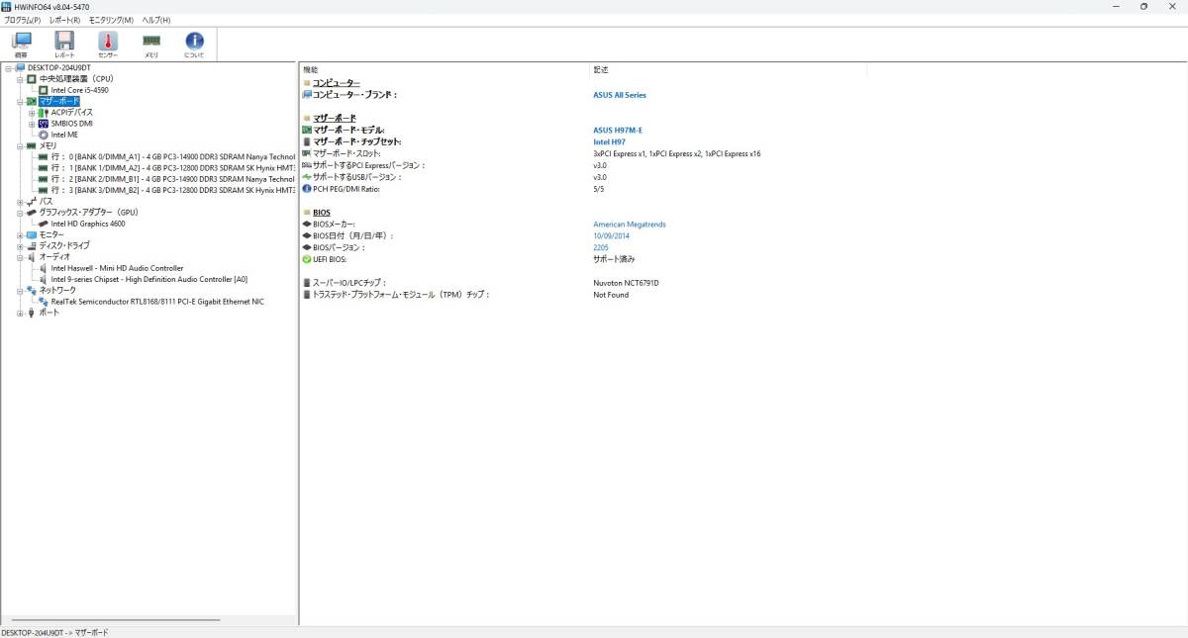Screen dimensions: 1188x638
Task: Click the motherboard icon beside マザーボード tree node
Action: coord(32,101)
